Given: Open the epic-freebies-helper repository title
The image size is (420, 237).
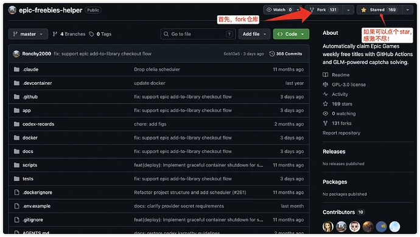Looking at the screenshot, I should tap(51, 10).
